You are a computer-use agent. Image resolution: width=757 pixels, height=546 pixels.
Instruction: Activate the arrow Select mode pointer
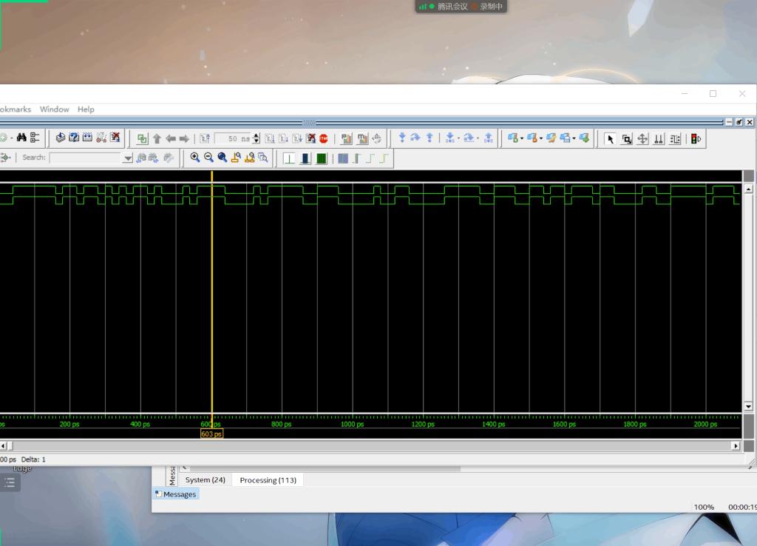click(x=610, y=138)
